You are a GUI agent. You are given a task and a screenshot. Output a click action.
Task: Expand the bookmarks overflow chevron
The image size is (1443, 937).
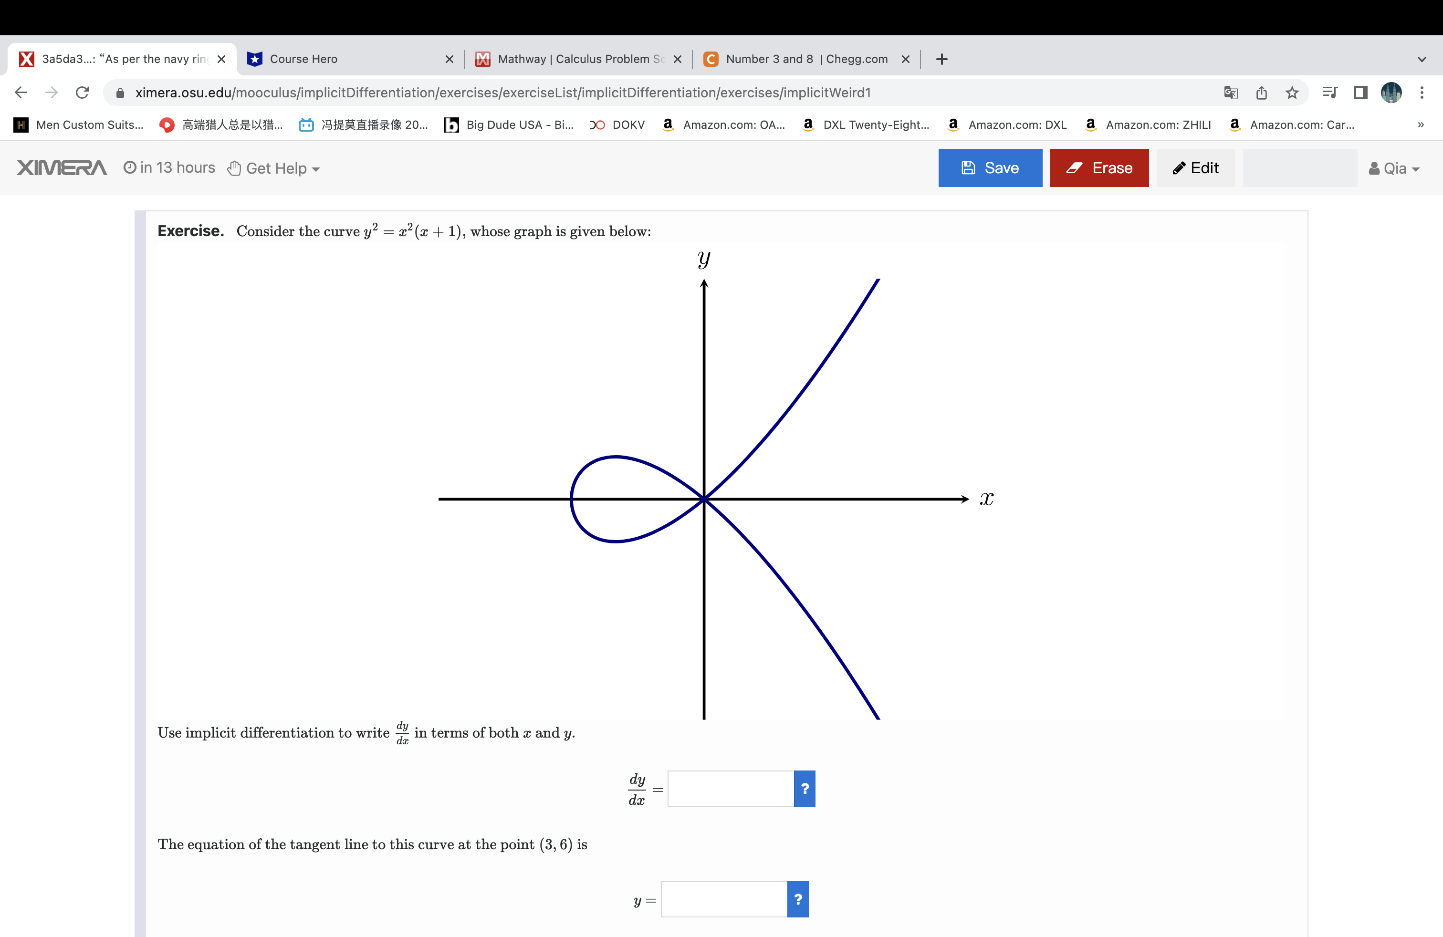[x=1421, y=125]
